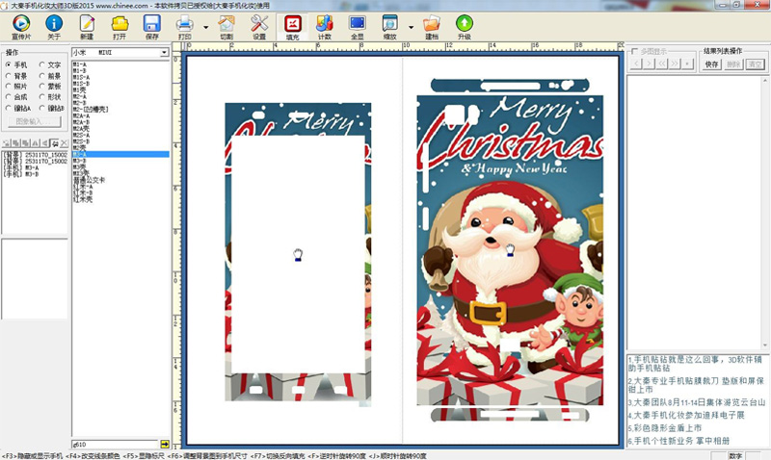Click last image >> button
Screen dimensions: 771x460
pos(675,64)
